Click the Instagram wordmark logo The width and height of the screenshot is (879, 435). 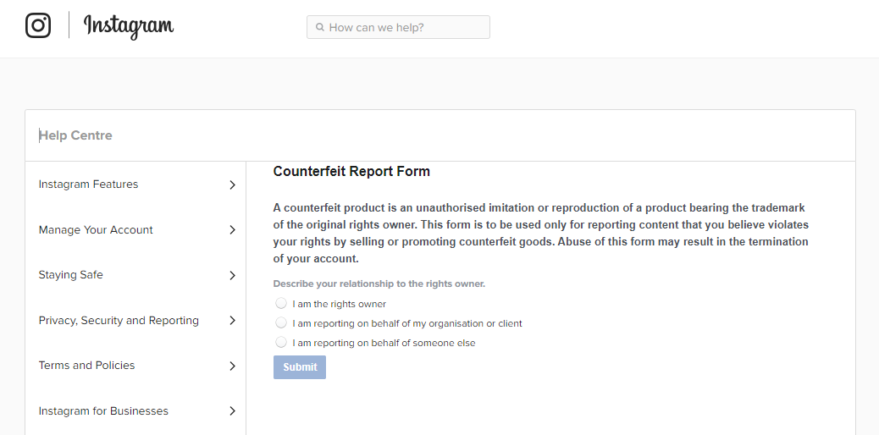tap(129, 26)
